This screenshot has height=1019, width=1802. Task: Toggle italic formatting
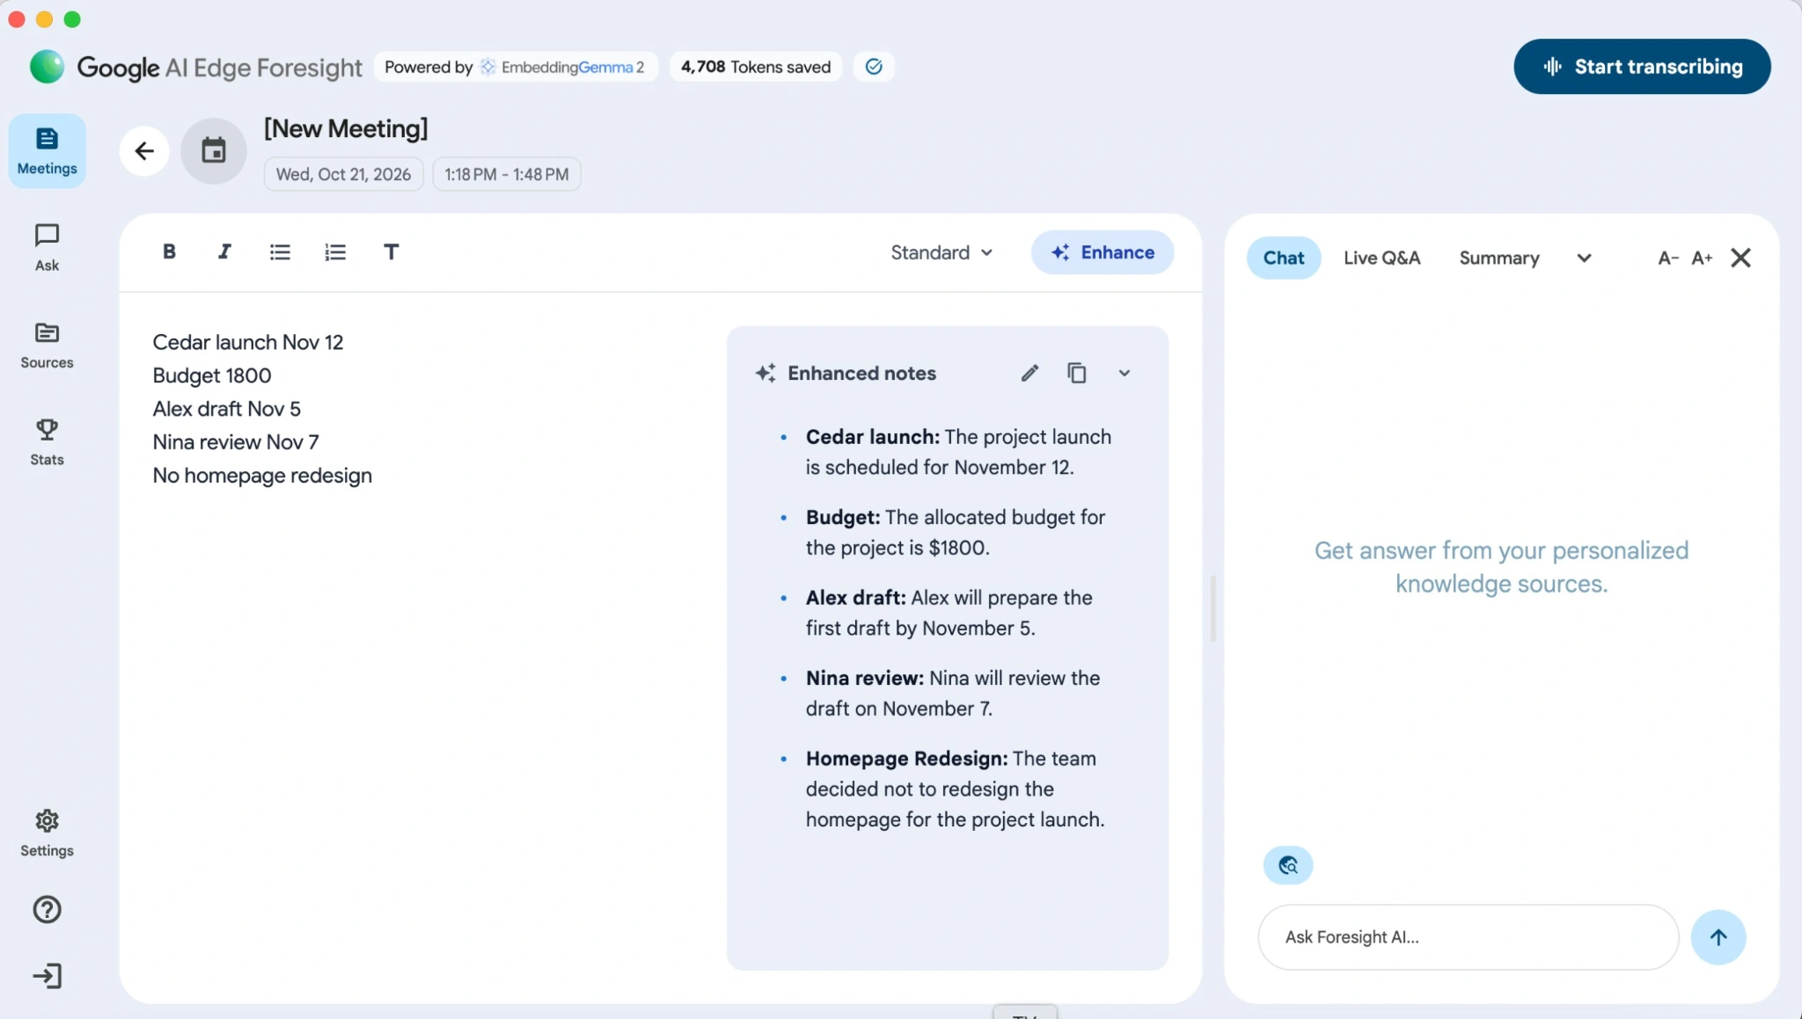point(224,251)
